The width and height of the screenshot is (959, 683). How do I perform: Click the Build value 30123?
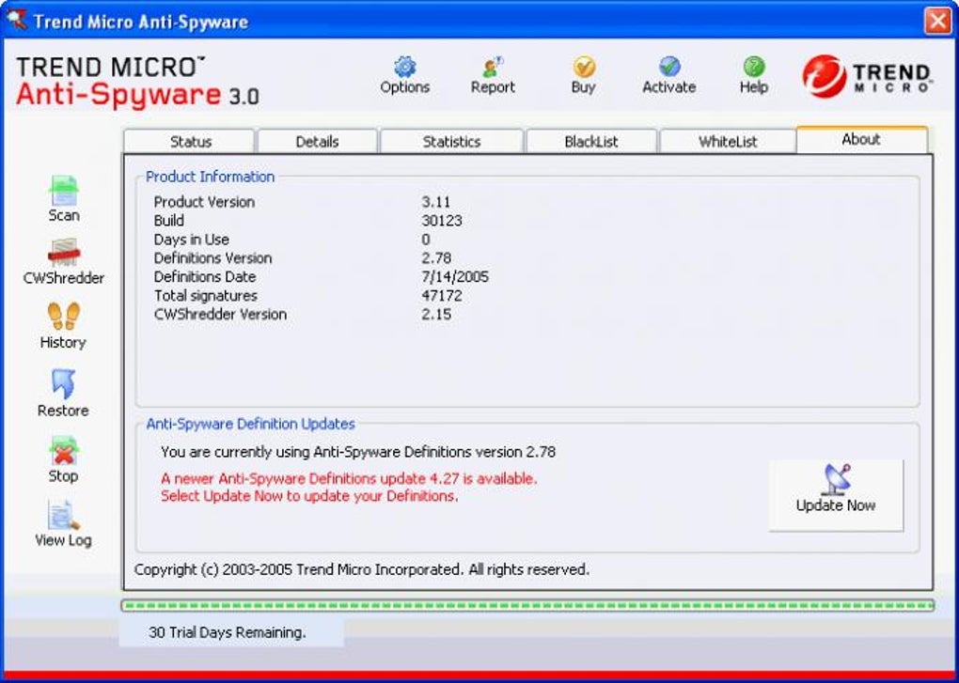[442, 221]
